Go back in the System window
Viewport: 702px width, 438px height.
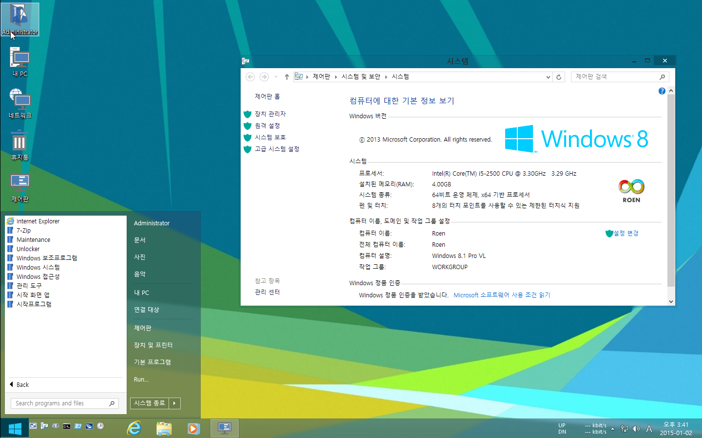coord(250,77)
